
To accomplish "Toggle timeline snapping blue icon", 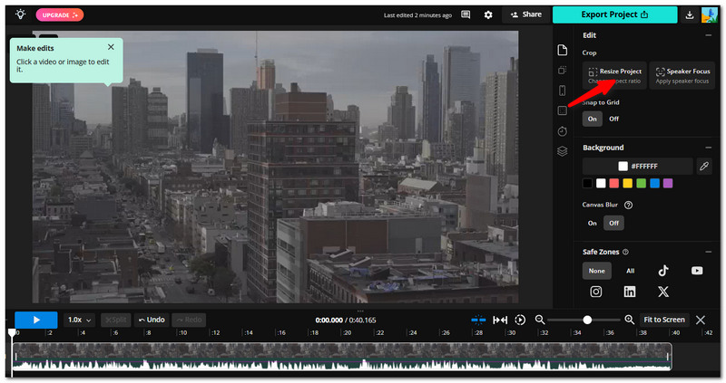I will [478, 320].
